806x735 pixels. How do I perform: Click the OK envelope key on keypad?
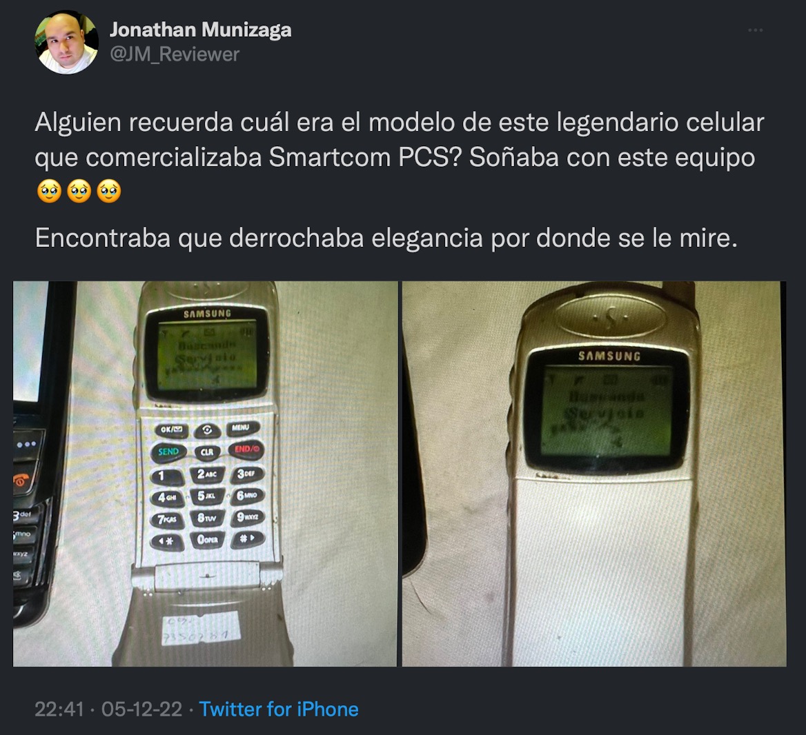click(171, 430)
